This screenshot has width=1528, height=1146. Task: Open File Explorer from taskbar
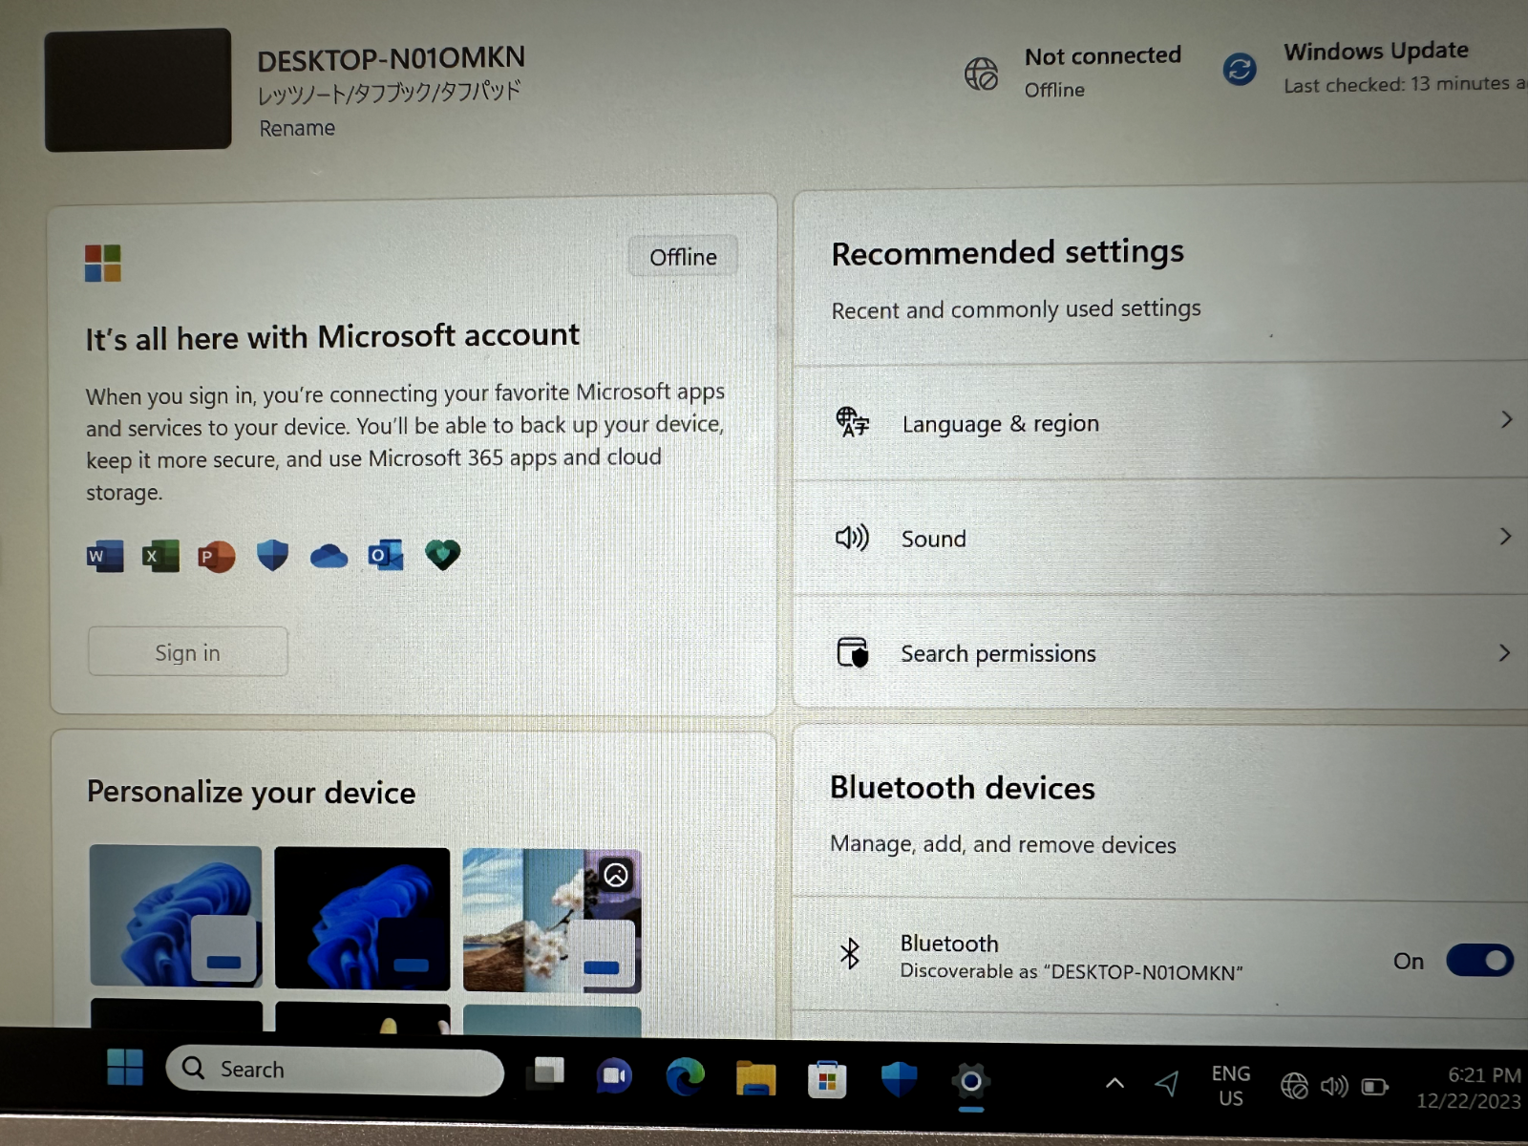click(x=755, y=1079)
